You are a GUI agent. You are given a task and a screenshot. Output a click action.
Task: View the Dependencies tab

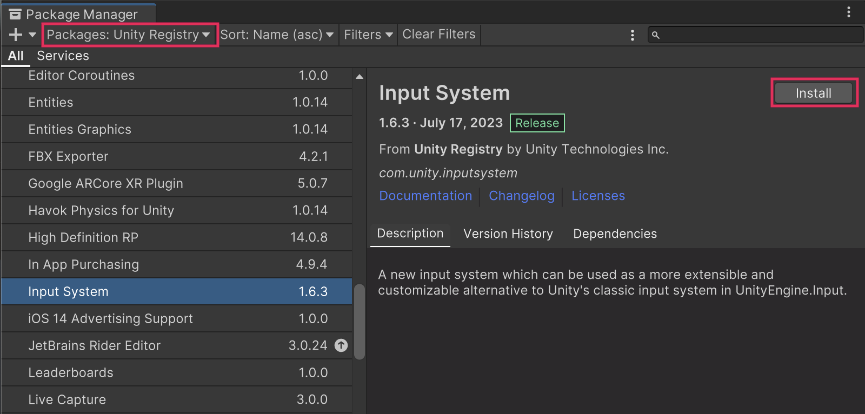click(x=615, y=233)
